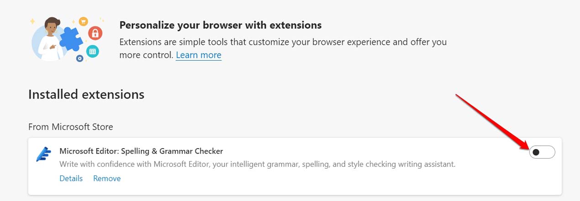
Task: Click the Extensions are simple tools paragraph
Action: (x=283, y=42)
